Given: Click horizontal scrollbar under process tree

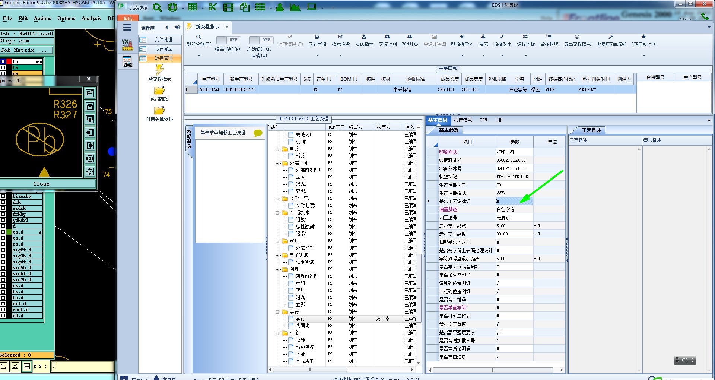Looking at the screenshot, I should (310, 370).
